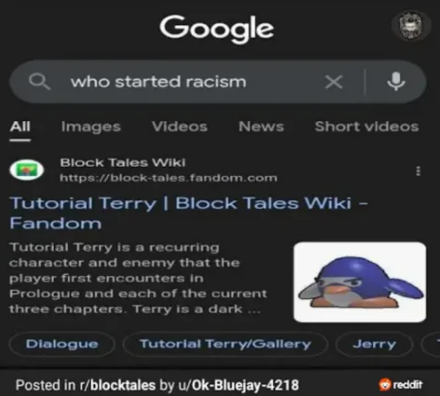
Task: Open Tutorial Terry Block Tales Wiki link
Action: tap(188, 213)
